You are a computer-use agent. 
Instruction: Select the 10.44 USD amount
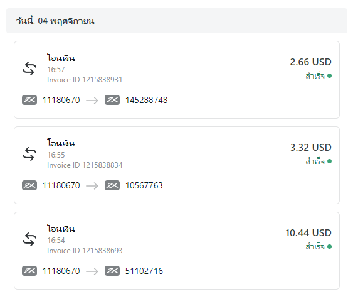click(308, 233)
